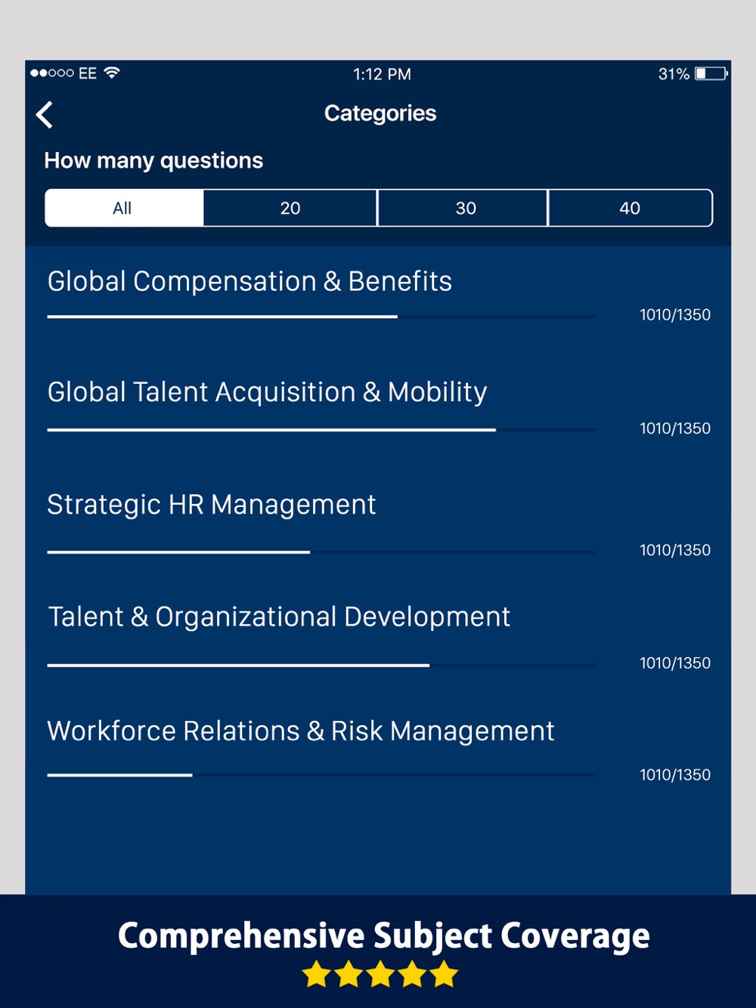
Task: Tap the five-star rating icons
Action: coord(380,974)
